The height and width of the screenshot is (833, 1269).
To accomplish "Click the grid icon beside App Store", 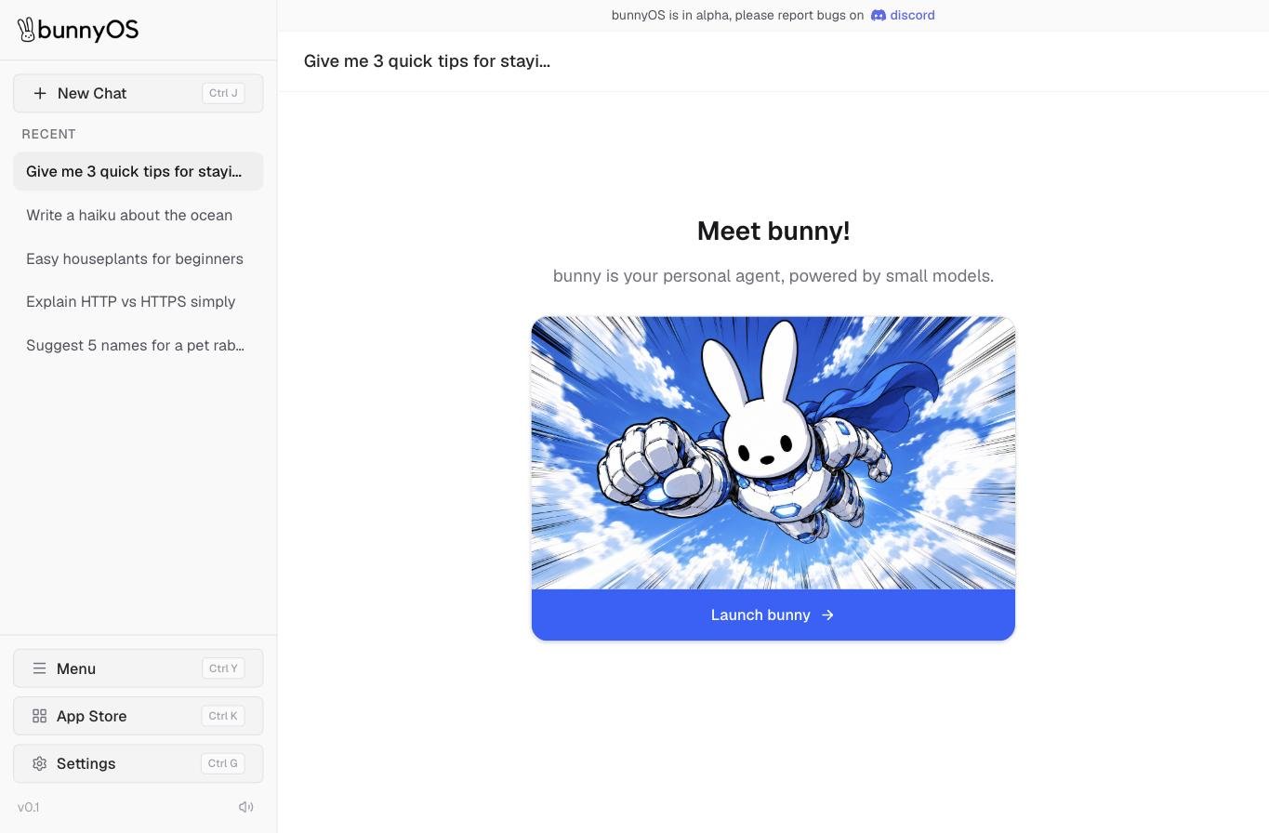I will point(39,716).
